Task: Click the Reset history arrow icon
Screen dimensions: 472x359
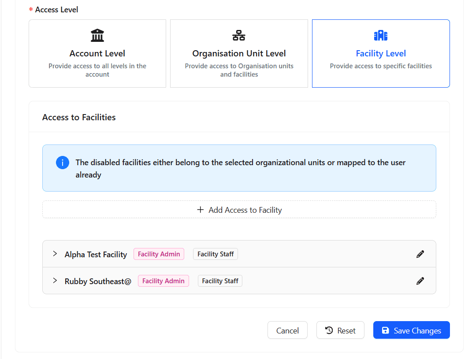Action: [x=329, y=330]
